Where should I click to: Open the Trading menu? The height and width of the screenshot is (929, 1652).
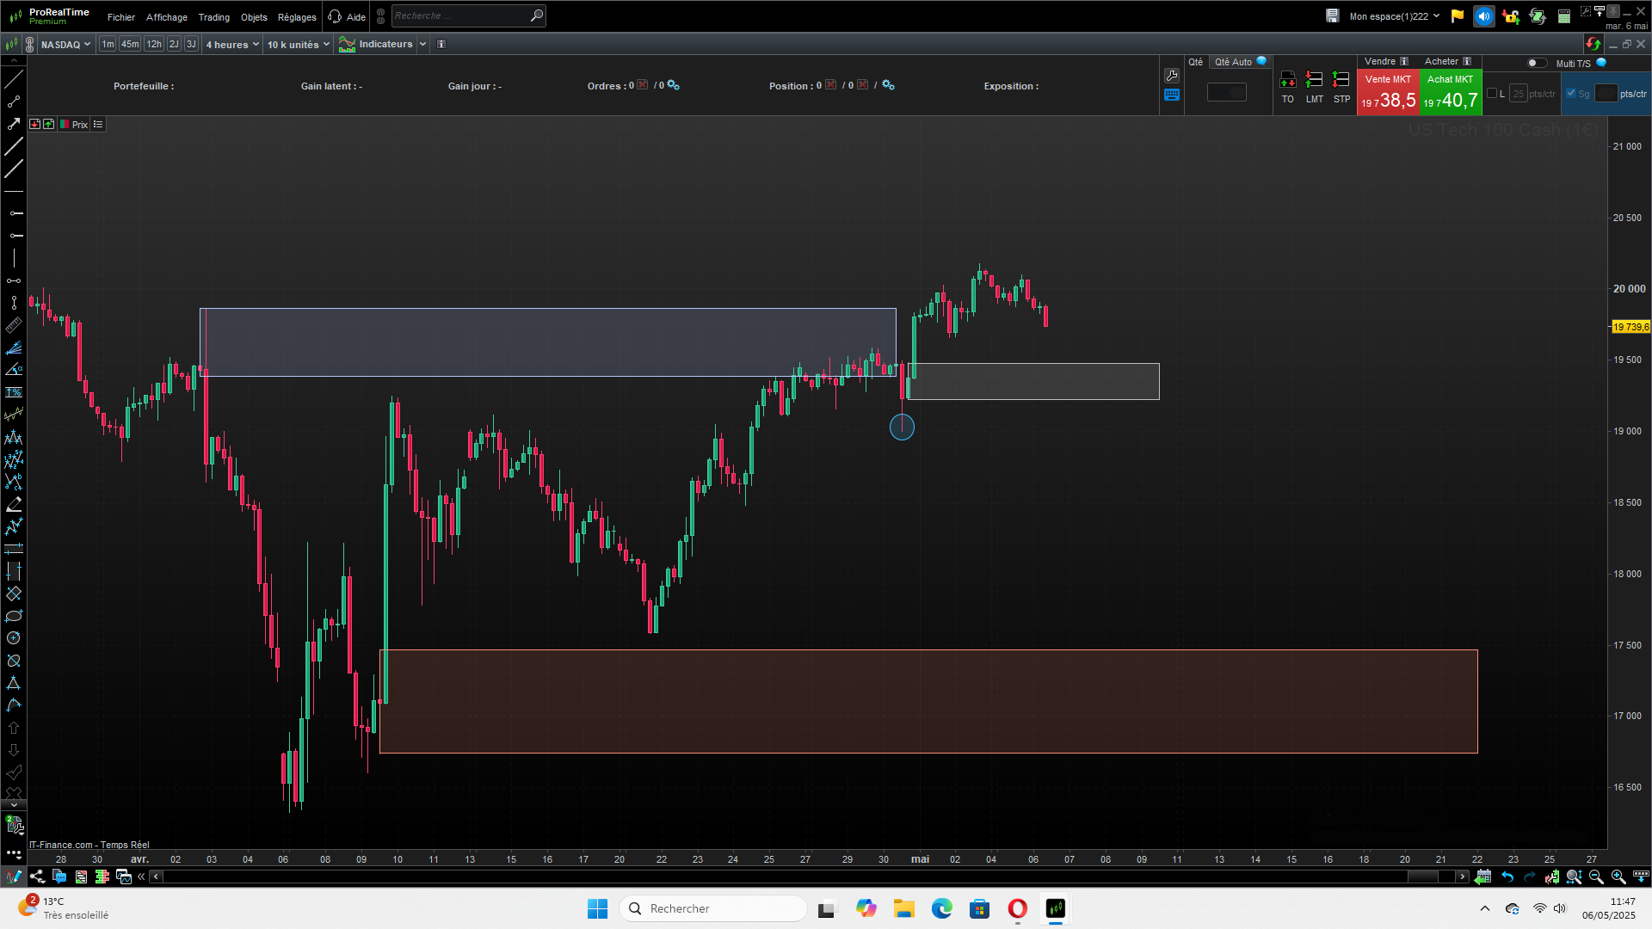pos(213,16)
